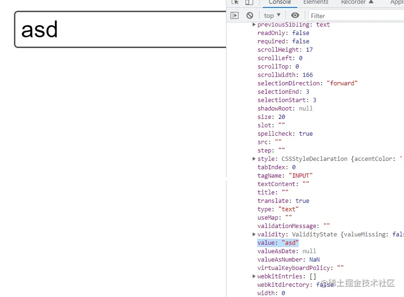The image size is (404, 297).
Task: Switch to the Elements tab
Action: tap(315, 2)
